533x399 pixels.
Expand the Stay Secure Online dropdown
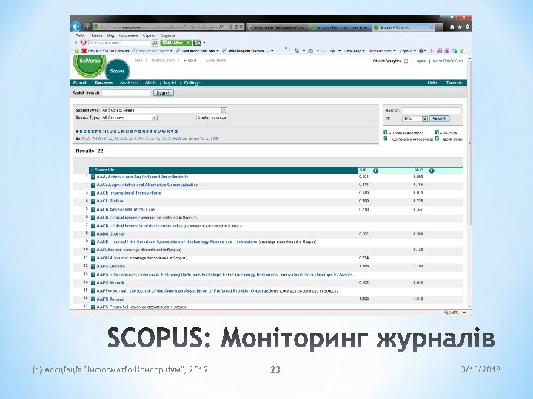[172, 51]
